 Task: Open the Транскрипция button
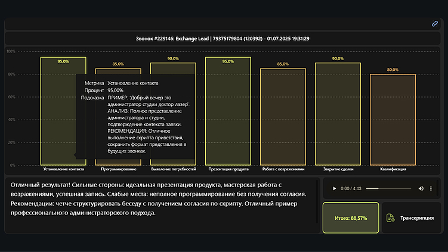click(412, 218)
